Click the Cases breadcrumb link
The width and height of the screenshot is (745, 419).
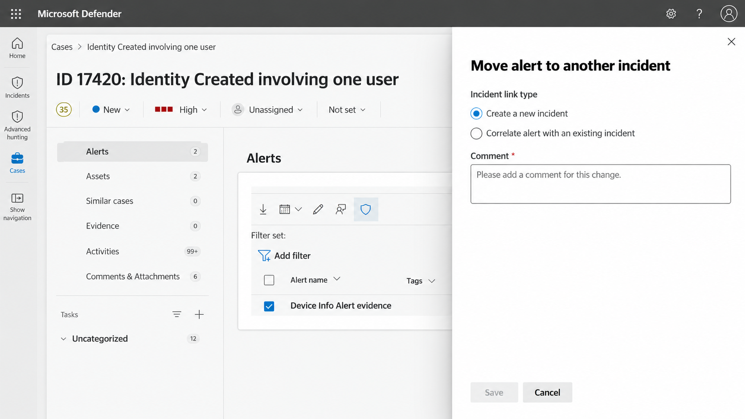(62, 47)
